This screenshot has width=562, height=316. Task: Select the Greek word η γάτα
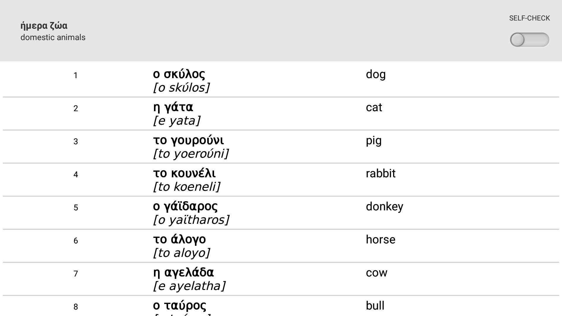click(x=173, y=107)
